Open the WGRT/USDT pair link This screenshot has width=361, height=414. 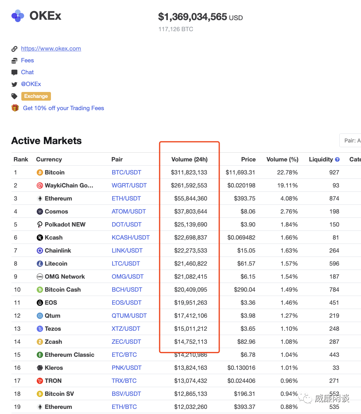(129, 185)
